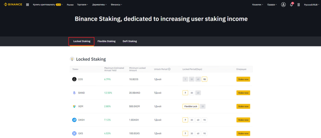Select 30 days period for BAND

coord(192,93)
